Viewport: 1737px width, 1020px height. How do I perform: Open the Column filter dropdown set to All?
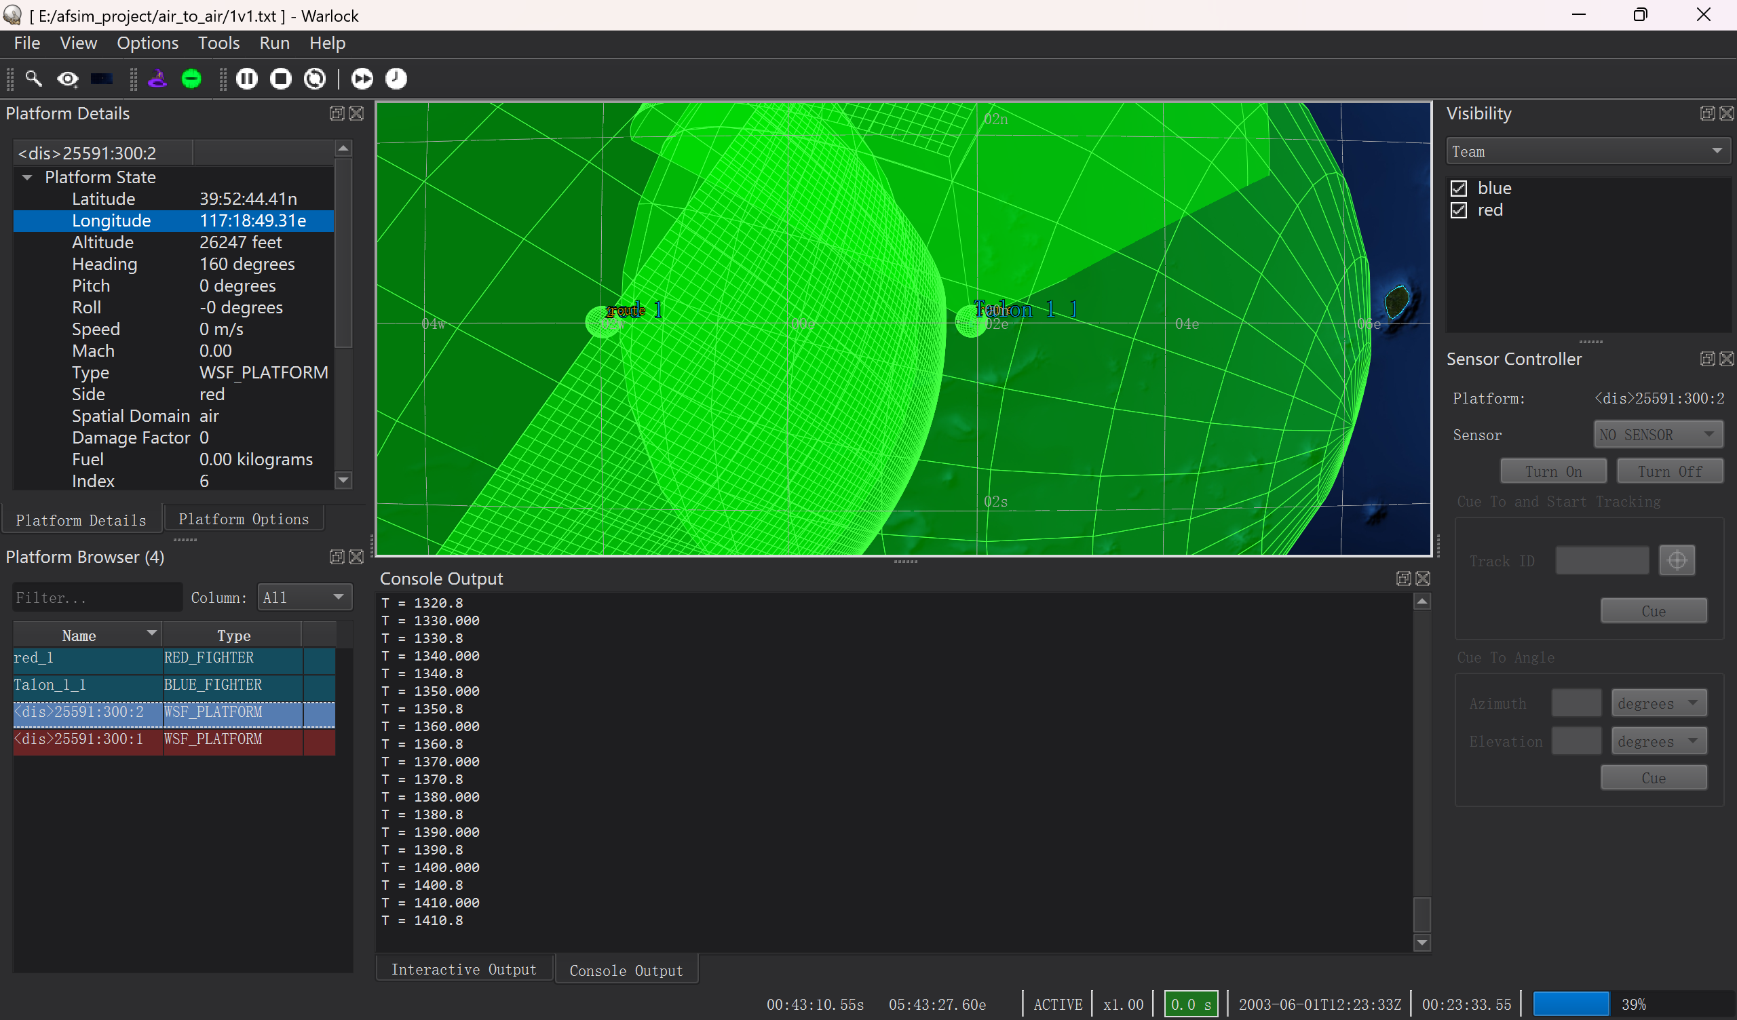point(305,597)
